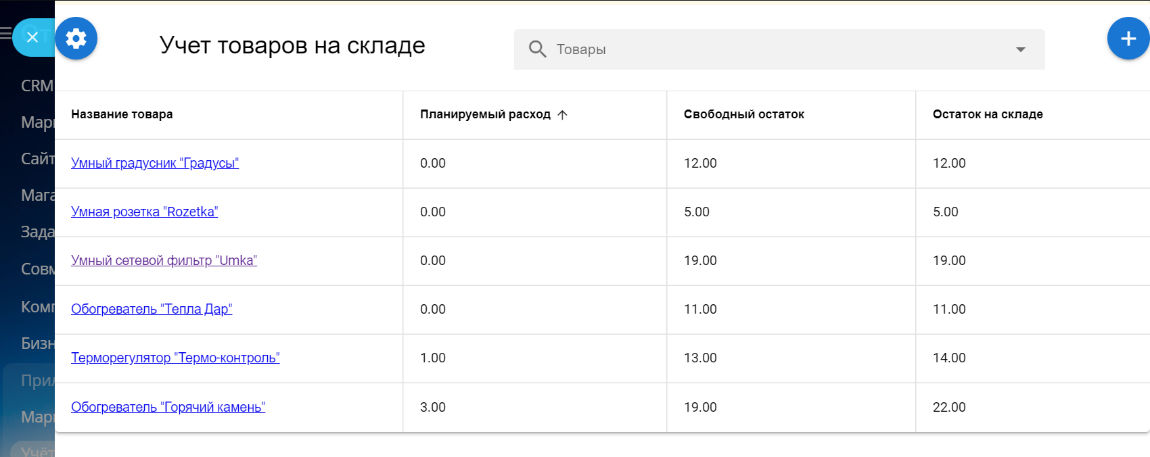Image resolution: width=1150 pixels, height=457 pixels.
Task: Open product Обогреватель "Тепла Дар"
Action: tap(152, 309)
